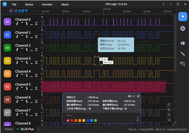Viewport: 189px width, 133px height.
Task: Go to the Home tab
Action: (9, 129)
